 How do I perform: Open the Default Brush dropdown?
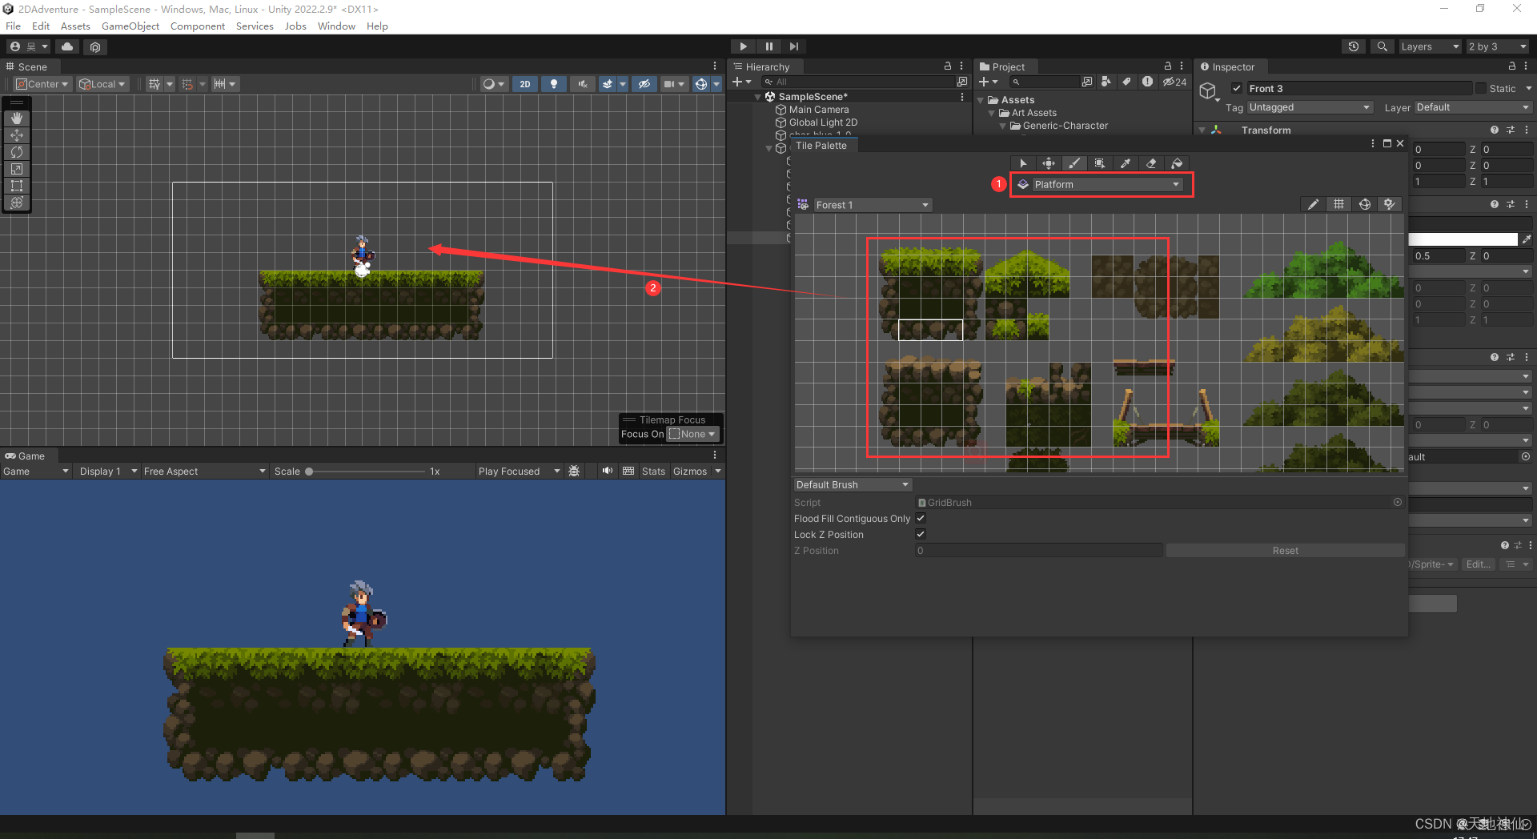852,484
